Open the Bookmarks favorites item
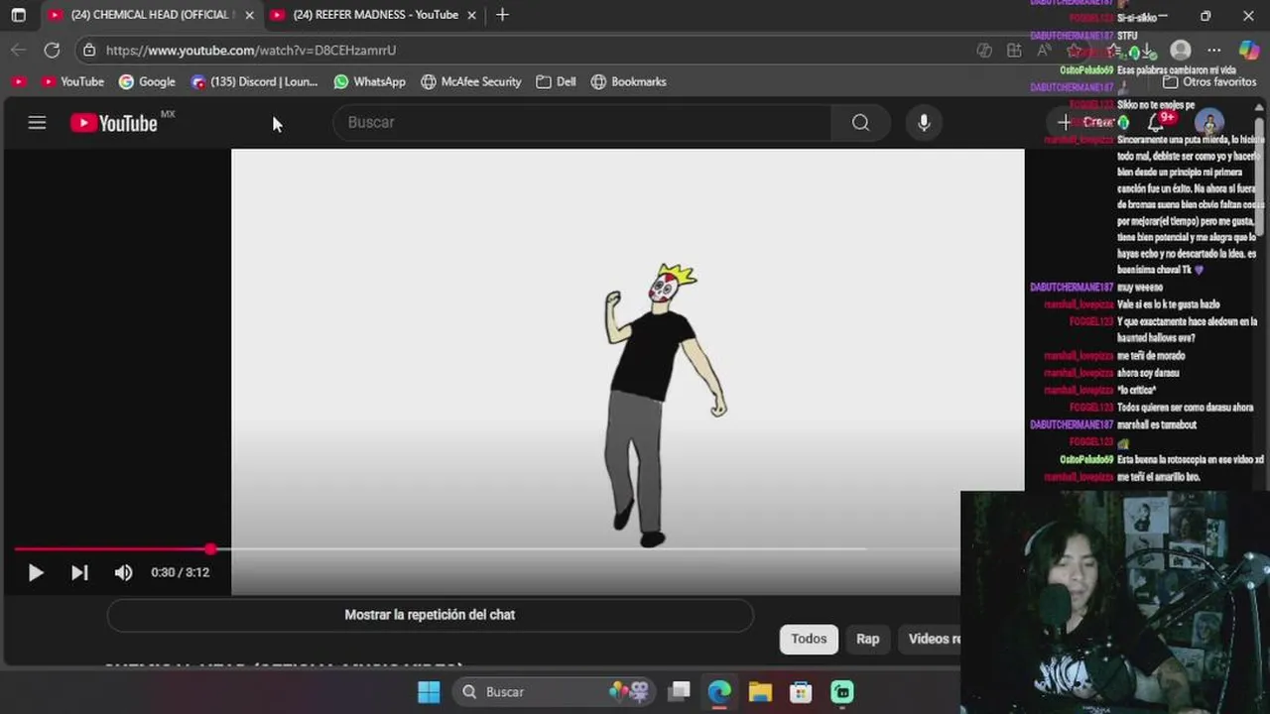Screen dimensions: 1270x714 tap(629, 82)
